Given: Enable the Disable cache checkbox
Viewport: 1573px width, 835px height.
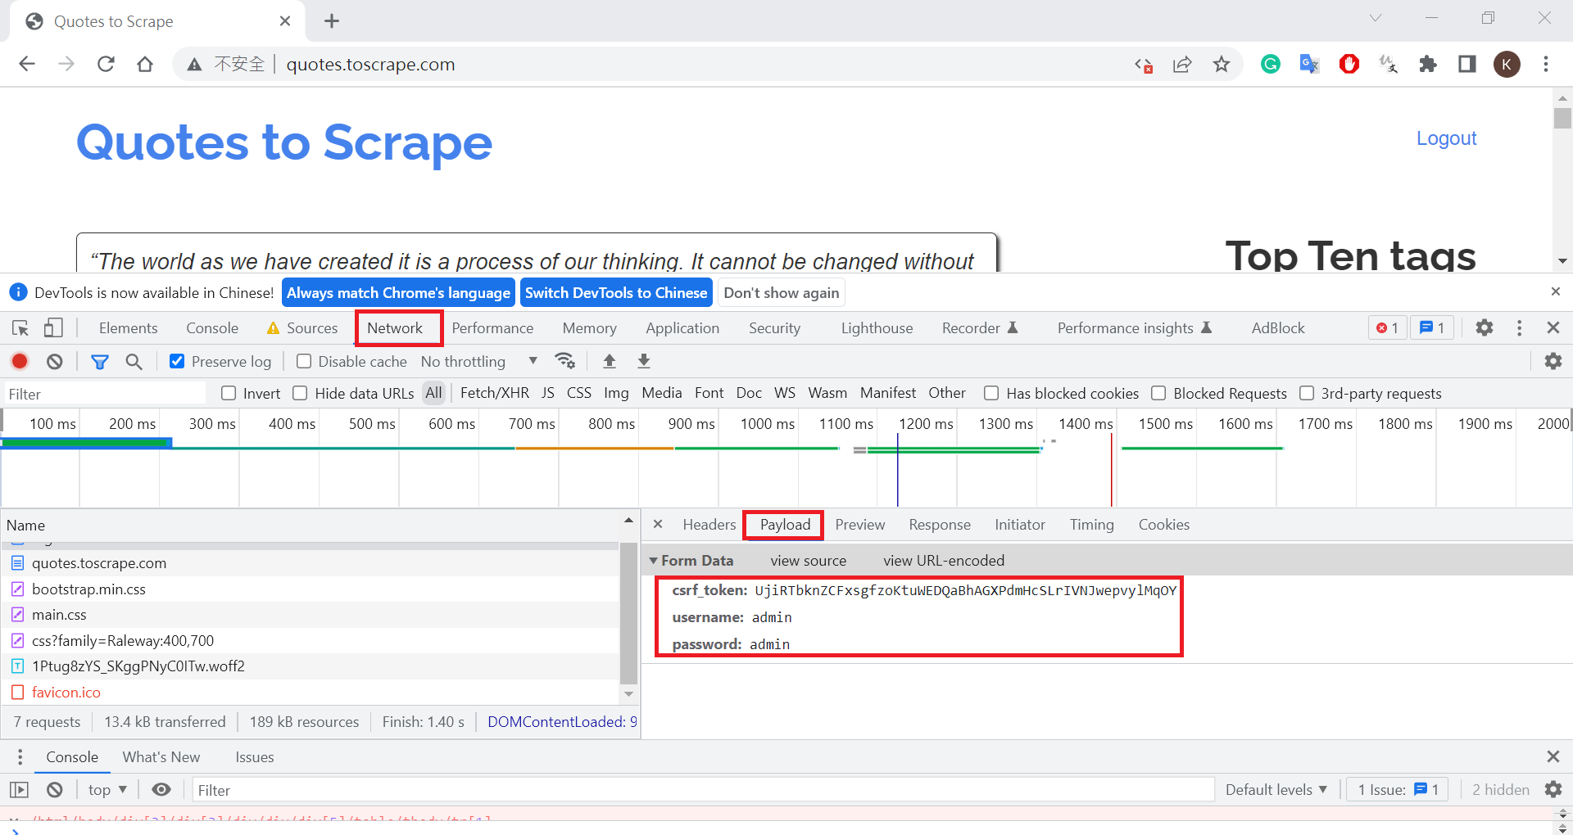Looking at the screenshot, I should 304,361.
